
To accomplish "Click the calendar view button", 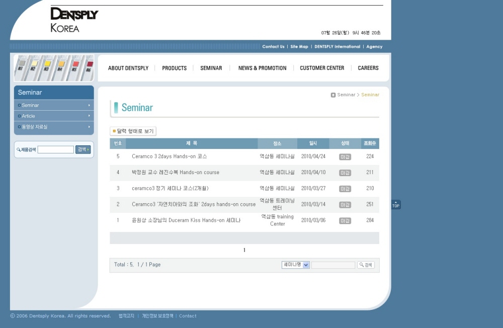I will [133, 131].
